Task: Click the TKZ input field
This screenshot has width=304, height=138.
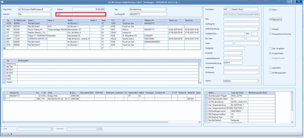Action: (x=254, y=34)
